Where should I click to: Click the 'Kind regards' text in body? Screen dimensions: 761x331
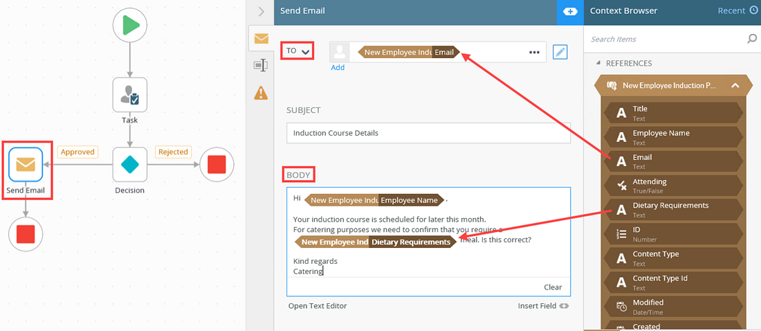coord(315,261)
